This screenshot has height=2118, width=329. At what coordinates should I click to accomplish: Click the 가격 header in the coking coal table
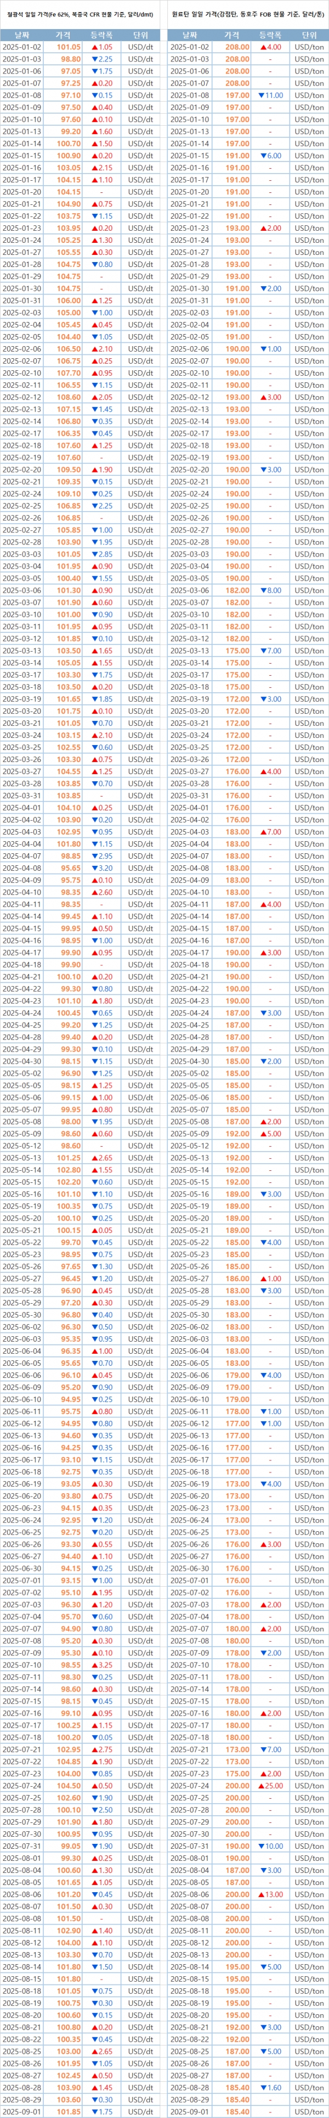(237, 35)
